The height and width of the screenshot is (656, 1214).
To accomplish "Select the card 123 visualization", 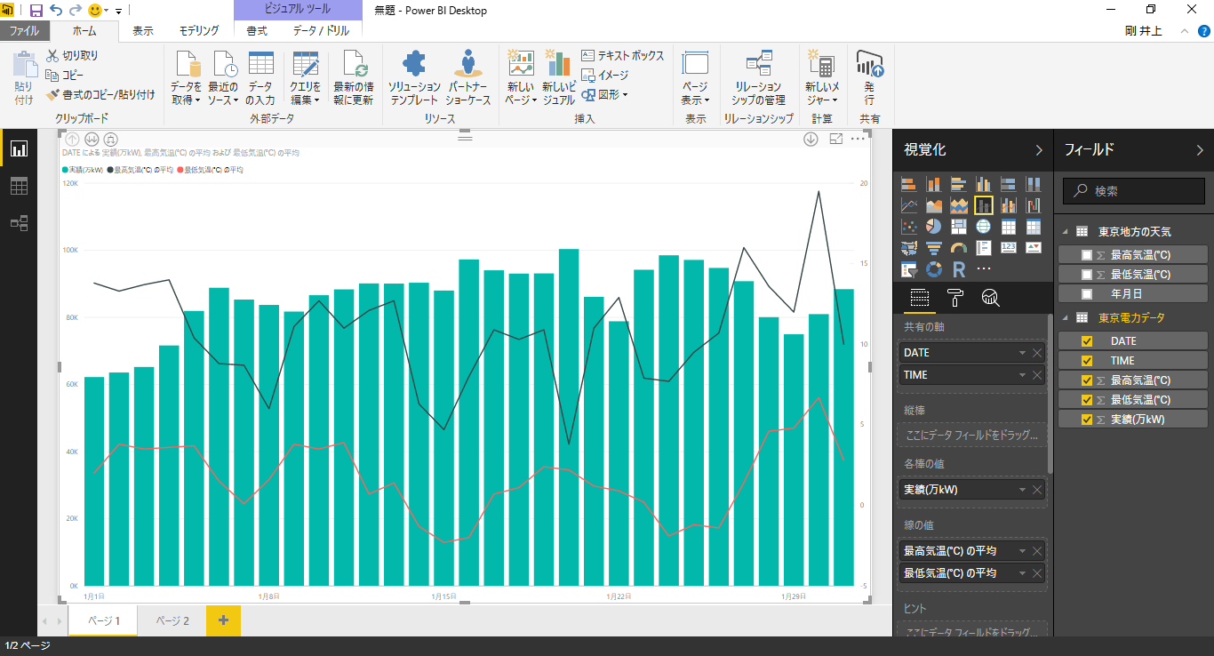I will [x=1009, y=248].
